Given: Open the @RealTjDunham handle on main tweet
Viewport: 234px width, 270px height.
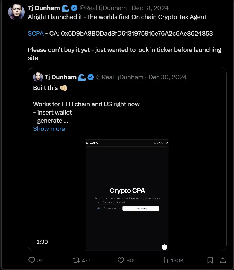Looking at the screenshot, I should pos(103,8).
